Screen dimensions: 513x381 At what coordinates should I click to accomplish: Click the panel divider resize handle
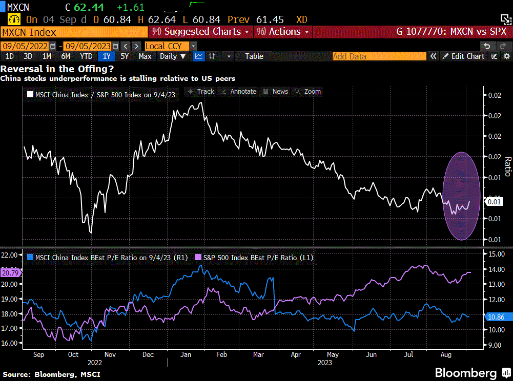point(256,247)
